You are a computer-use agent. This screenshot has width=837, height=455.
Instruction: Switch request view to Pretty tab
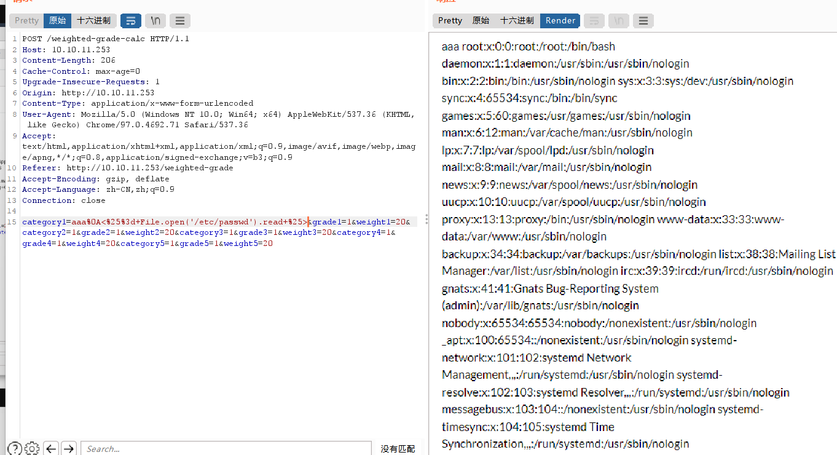[27, 20]
